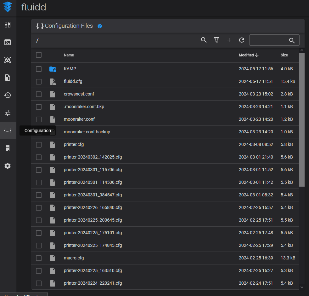
Task: Open the Tune sliders page
Action: tap(8, 113)
